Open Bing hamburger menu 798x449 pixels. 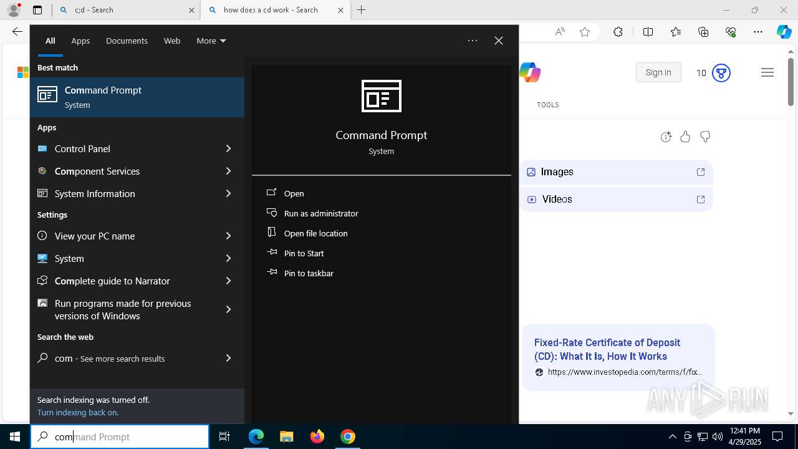click(767, 73)
